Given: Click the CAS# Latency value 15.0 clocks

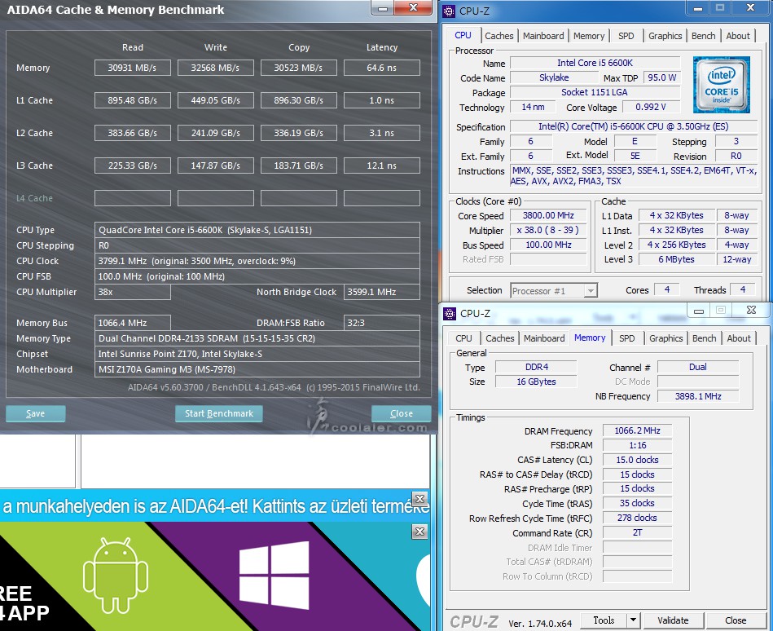Looking at the screenshot, I should pos(637,460).
